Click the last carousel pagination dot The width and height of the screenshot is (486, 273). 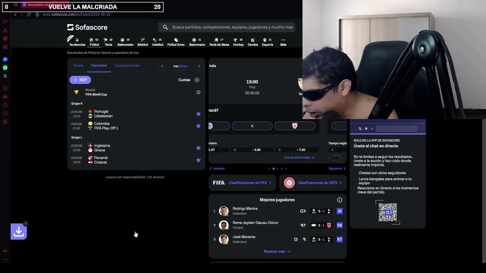point(286,168)
